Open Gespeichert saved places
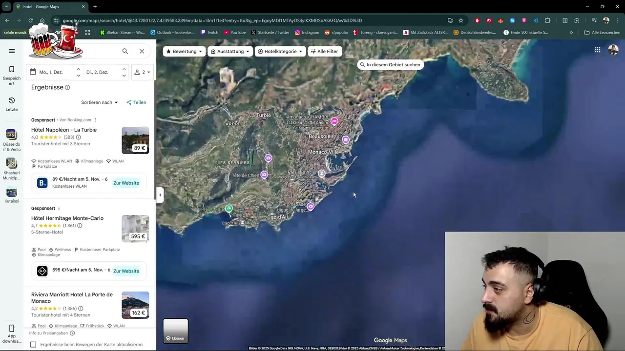 coord(12,76)
